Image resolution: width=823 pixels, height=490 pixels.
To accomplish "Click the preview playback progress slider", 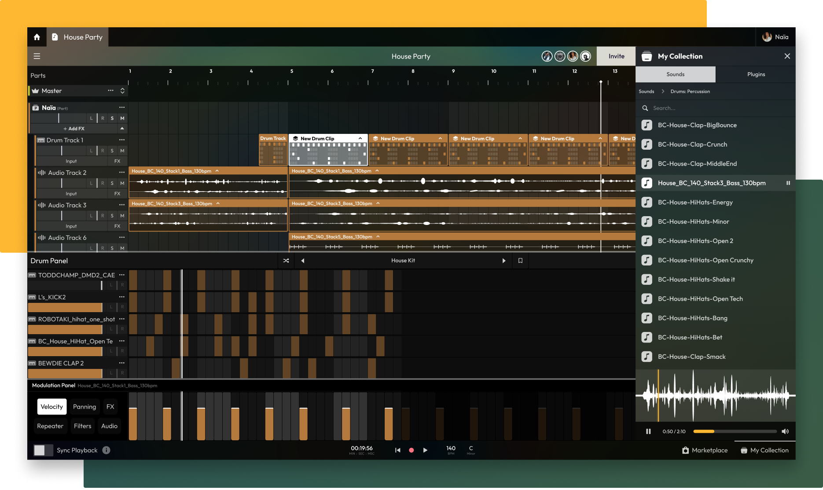I will 735,431.
